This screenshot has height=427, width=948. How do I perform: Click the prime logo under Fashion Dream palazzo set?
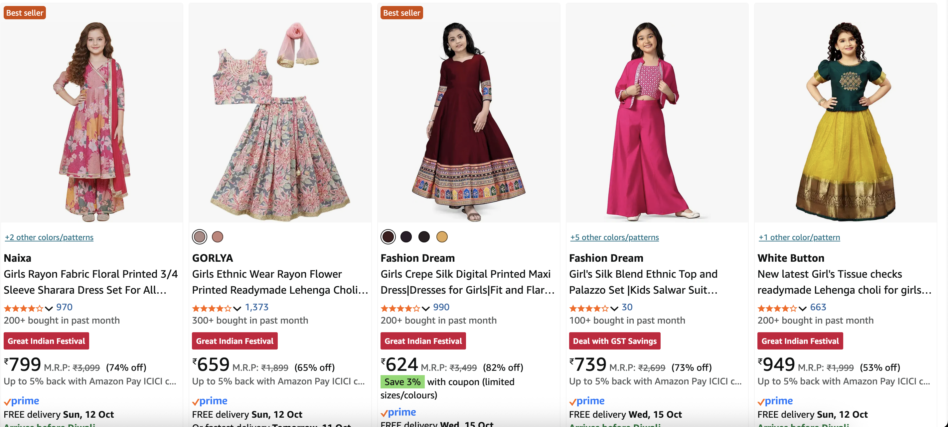point(587,401)
